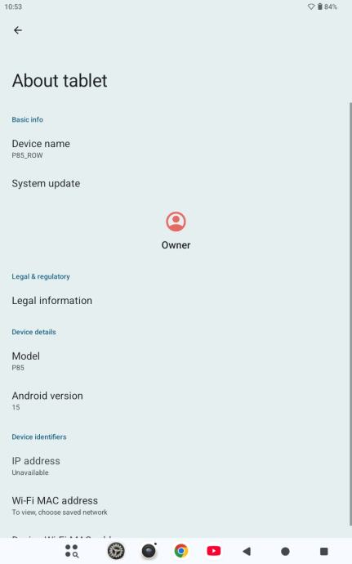Check the battery status icon
Screen dimensions: 352x564
pos(319,7)
